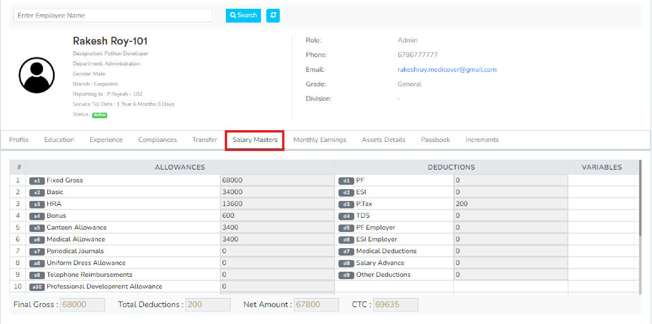This screenshot has height=324, width=652.
Task: Open the Experience tab
Action: pyautogui.click(x=106, y=140)
